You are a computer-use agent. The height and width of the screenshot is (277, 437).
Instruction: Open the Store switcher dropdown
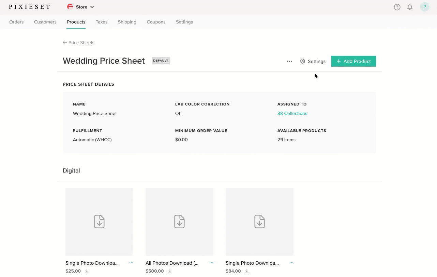(80, 7)
